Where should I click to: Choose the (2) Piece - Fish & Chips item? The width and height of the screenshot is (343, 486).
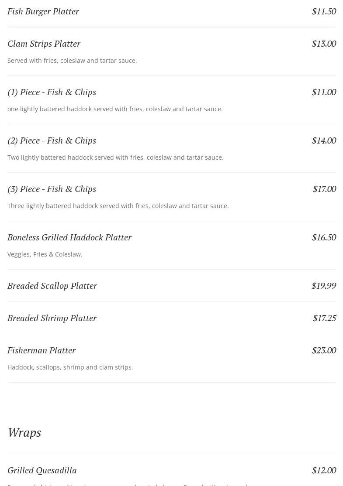(x=52, y=140)
